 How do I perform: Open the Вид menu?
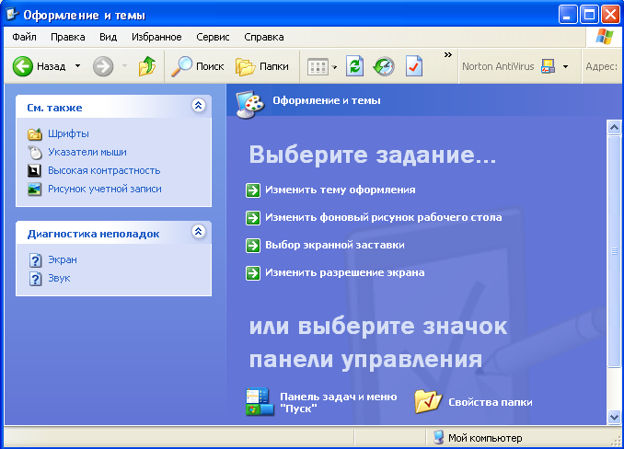click(109, 37)
